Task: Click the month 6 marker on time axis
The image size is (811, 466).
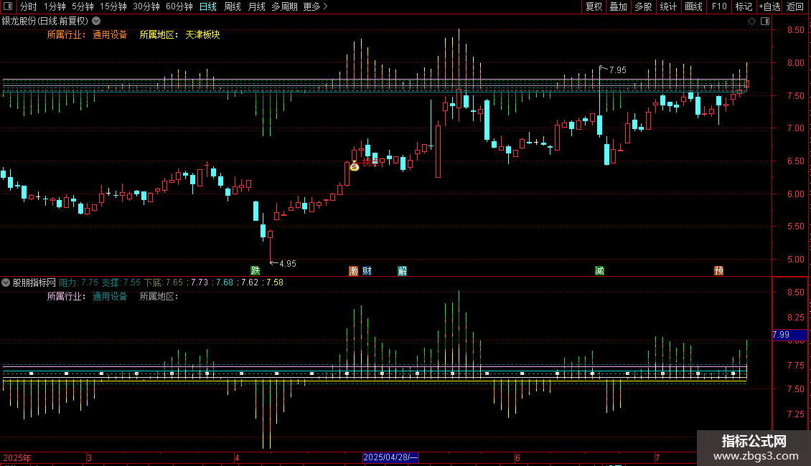Action: [x=517, y=457]
